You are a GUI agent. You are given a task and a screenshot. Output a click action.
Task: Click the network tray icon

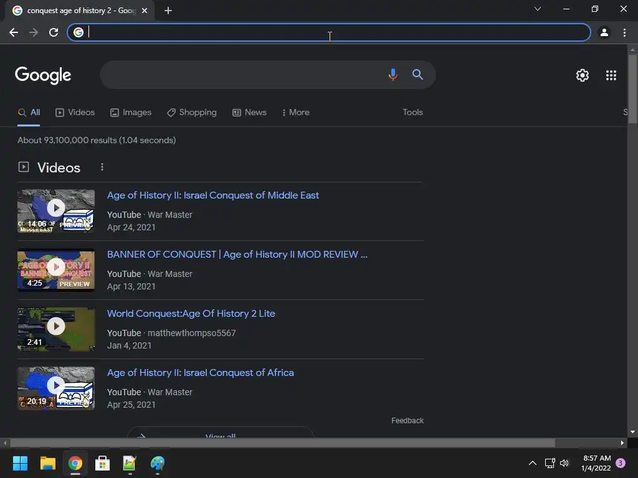(550, 463)
